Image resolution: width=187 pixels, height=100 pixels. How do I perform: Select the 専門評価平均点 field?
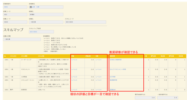pos(145,98)
